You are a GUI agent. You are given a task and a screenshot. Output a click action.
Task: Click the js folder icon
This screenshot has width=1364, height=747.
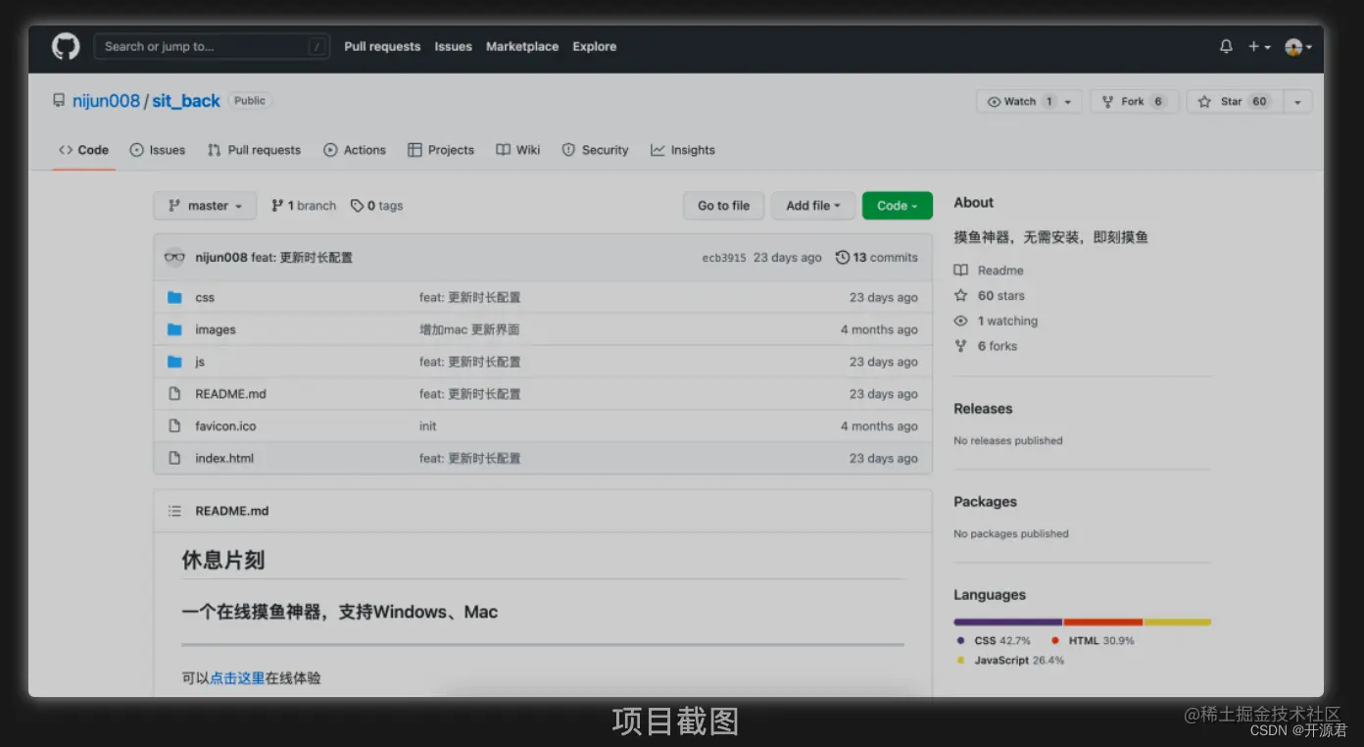coord(174,362)
